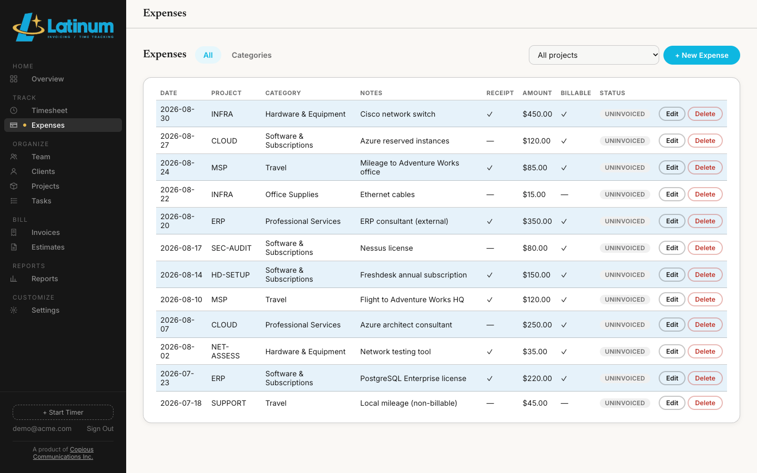Edit the Cisco network switch expense
The image size is (757, 473).
coord(672,114)
